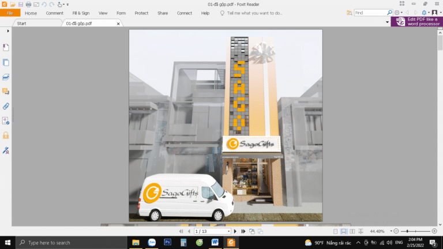
Task: Click the Undo arrow icon
Action: tap(44, 4)
